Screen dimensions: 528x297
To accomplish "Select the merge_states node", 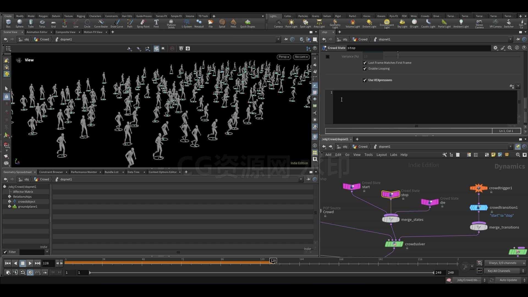I will (x=391, y=219).
